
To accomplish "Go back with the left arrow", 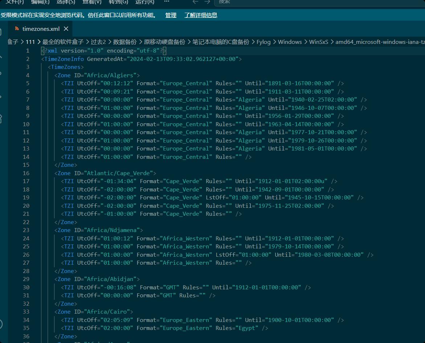I will pyautogui.click(x=195, y=2).
